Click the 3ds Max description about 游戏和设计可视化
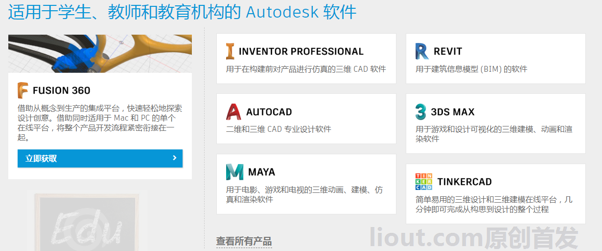The image size is (602, 251). tap(494, 134)
